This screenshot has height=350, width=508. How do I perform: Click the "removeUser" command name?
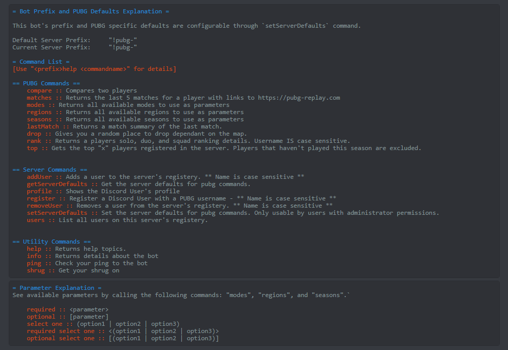[45, 206]
